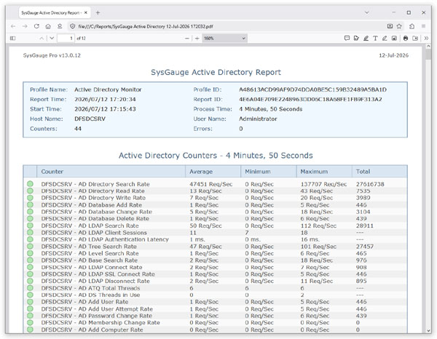Print the PDF document
This screenshot has height=339, width=437.
(x=406, y=38)
